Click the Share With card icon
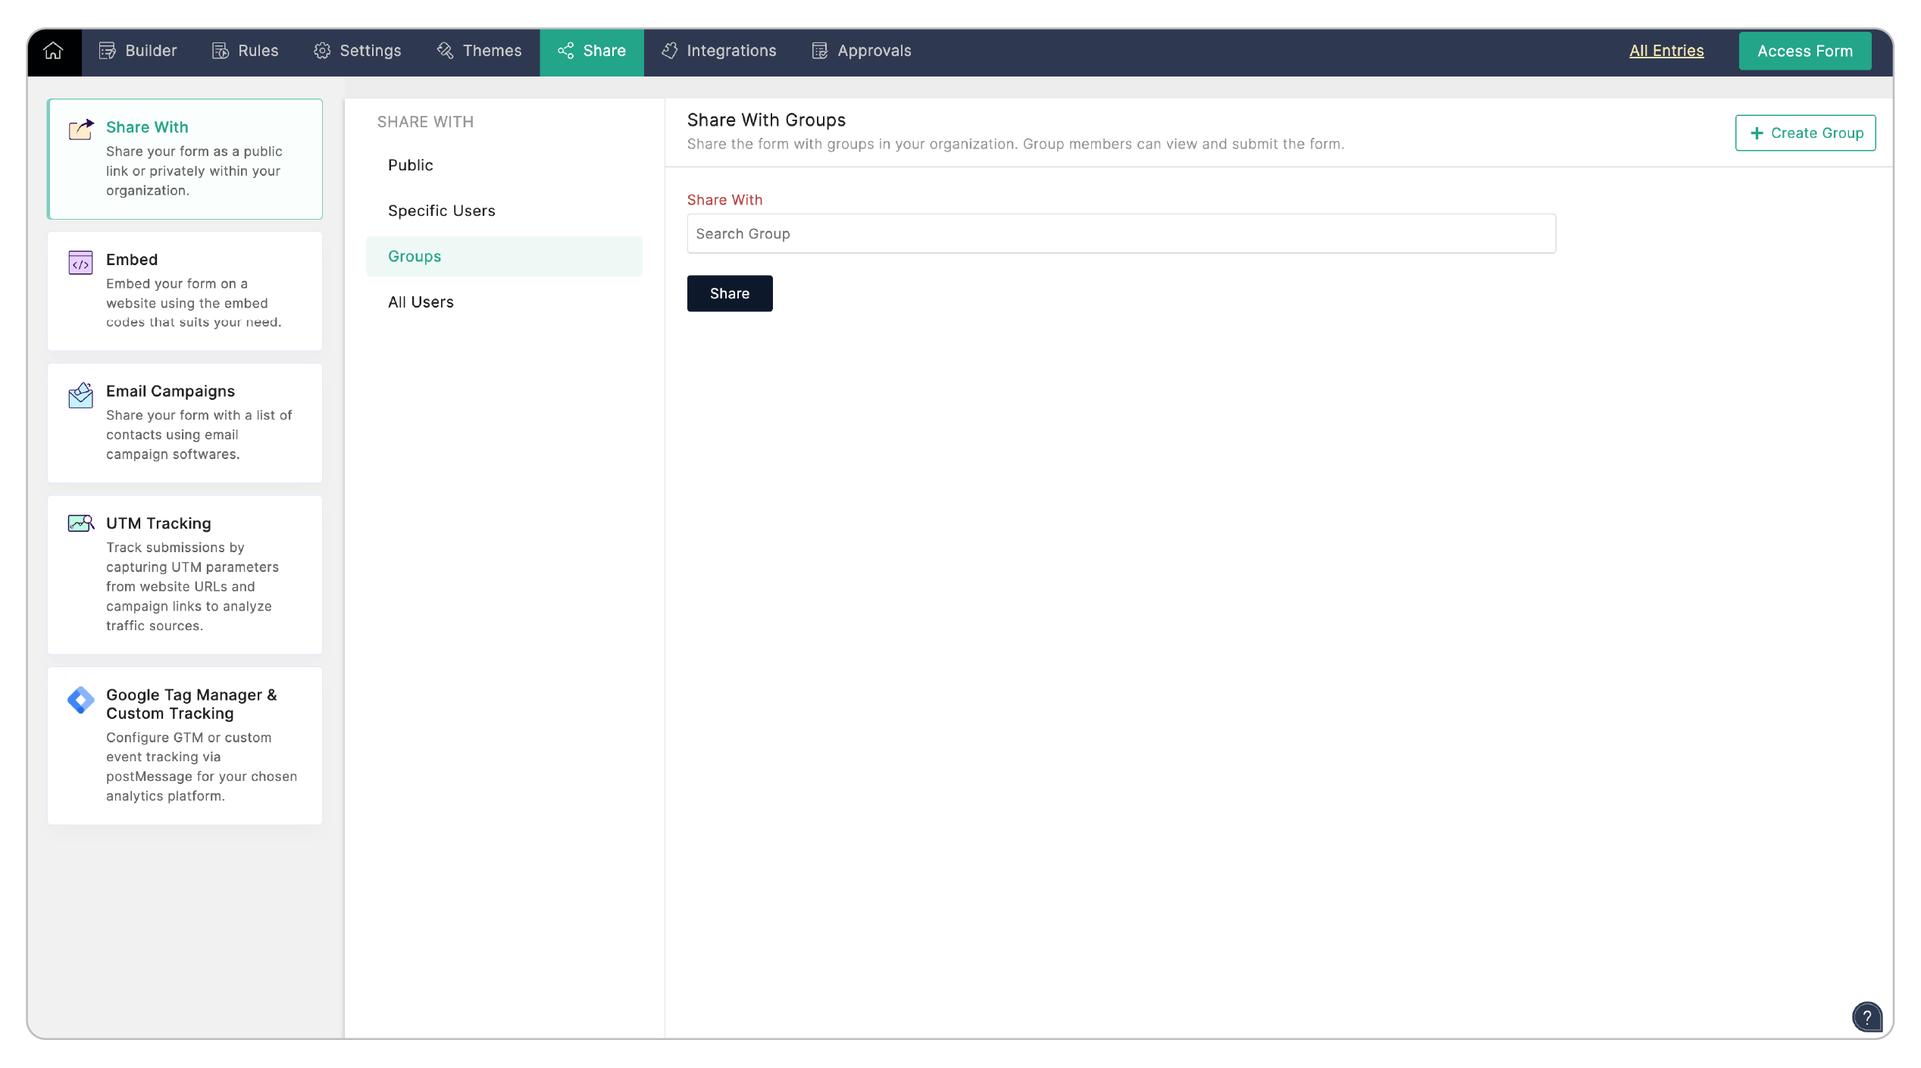 click(81, 130)
